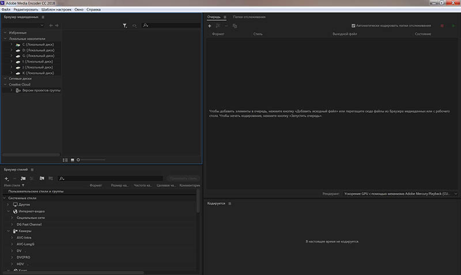Image resolution: width=461 pixels, height=275 pixels.
Task: Collapse the Сетевые диски section
Action: click(5, 79)
